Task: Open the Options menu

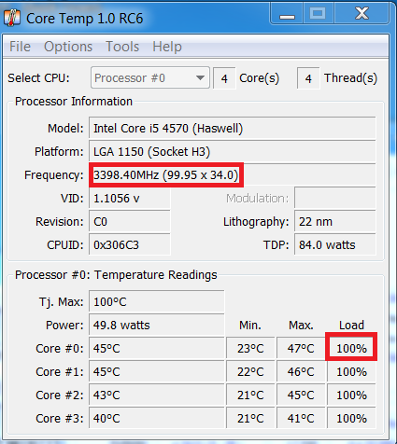Action: pyautogui.click(x=68, y=47)
